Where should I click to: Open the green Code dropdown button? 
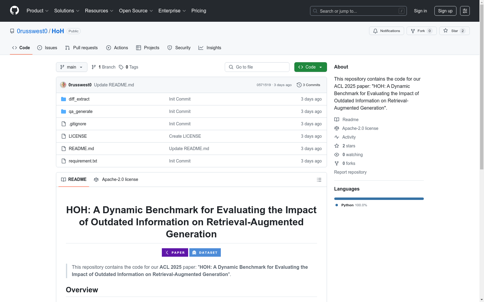pos(311,67)
